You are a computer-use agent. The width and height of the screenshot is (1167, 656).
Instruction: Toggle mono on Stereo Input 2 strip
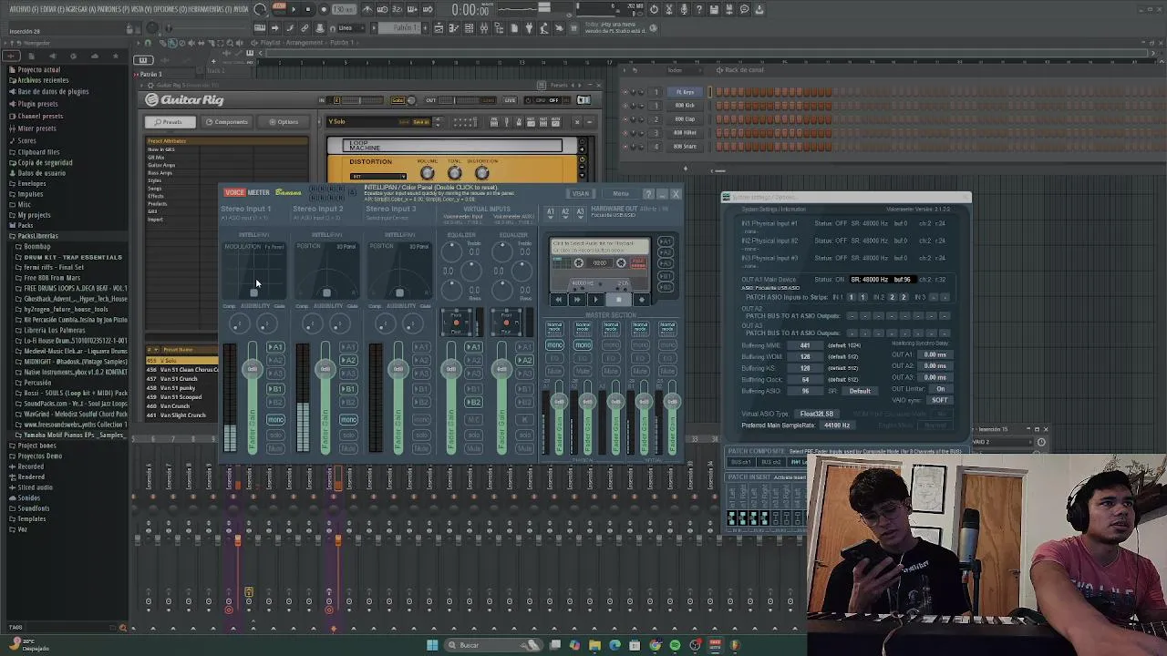348,419
